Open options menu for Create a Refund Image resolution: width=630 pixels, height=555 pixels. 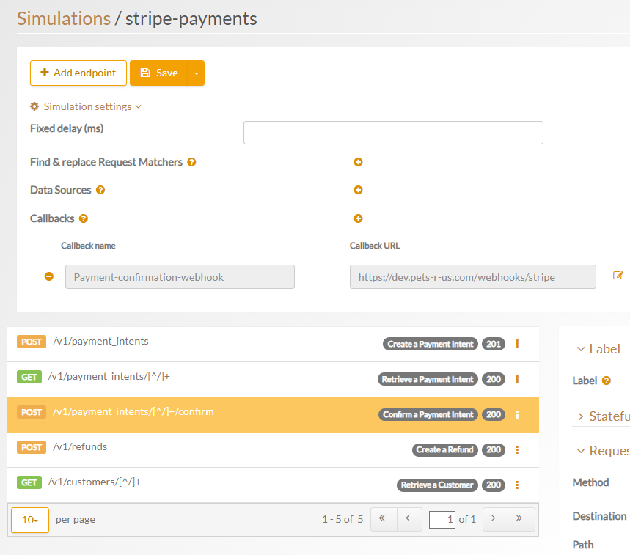(517, 449)
